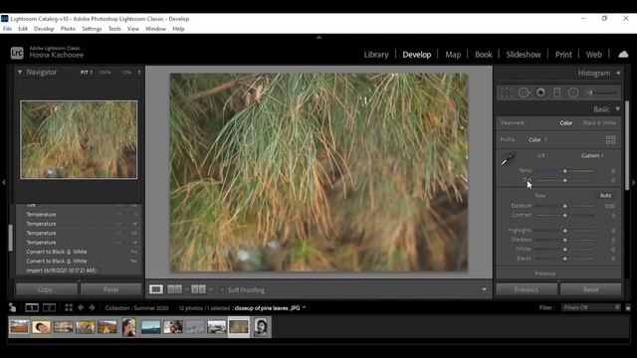The height and width of the screenshot is (358, 637).
Task: Select the Crop Overlay tool
Action: 507,92
